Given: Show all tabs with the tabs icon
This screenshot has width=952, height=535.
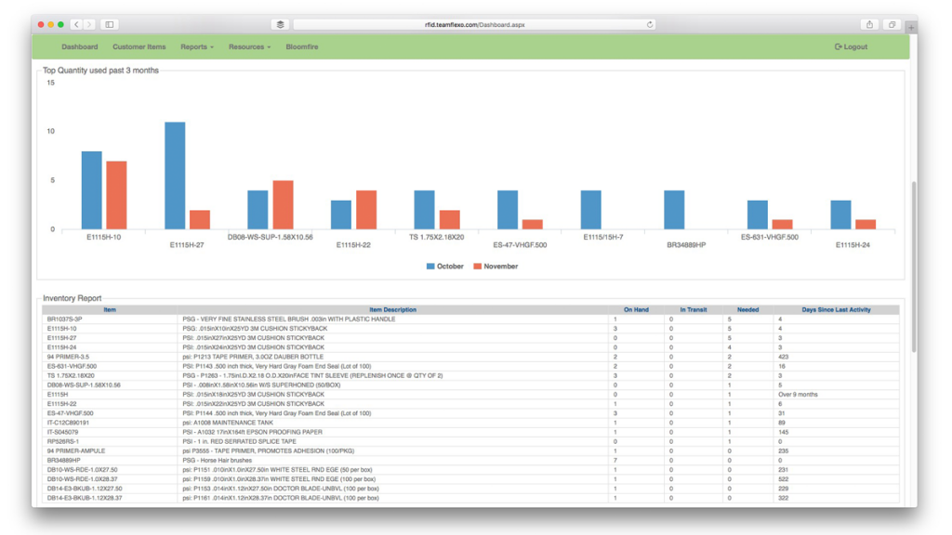Looking at the screenshot, I should pyautogui.click(x=892, y=24).
